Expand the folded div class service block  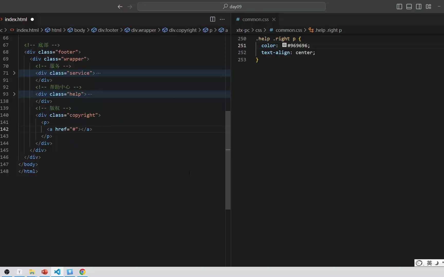(14, 73)
